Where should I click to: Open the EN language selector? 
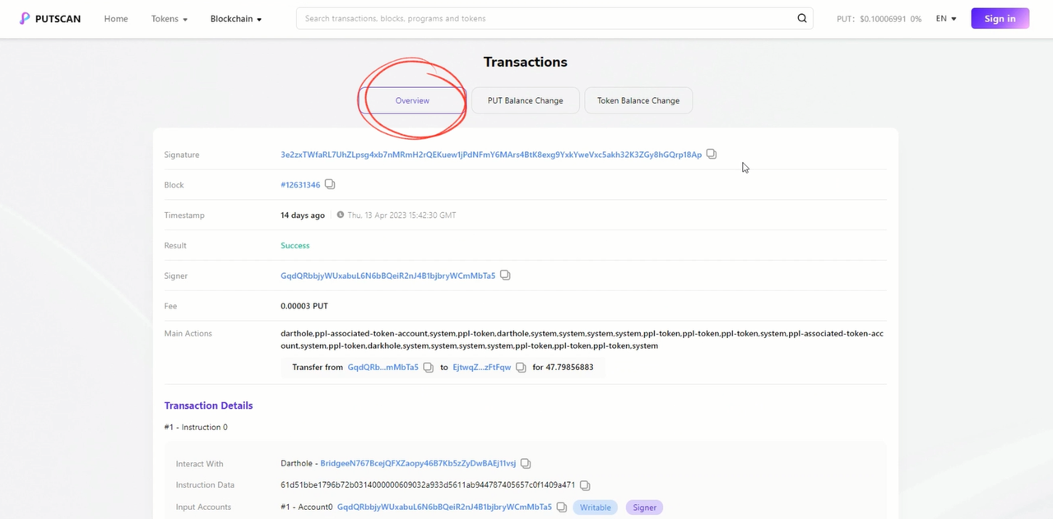(946, 19)
